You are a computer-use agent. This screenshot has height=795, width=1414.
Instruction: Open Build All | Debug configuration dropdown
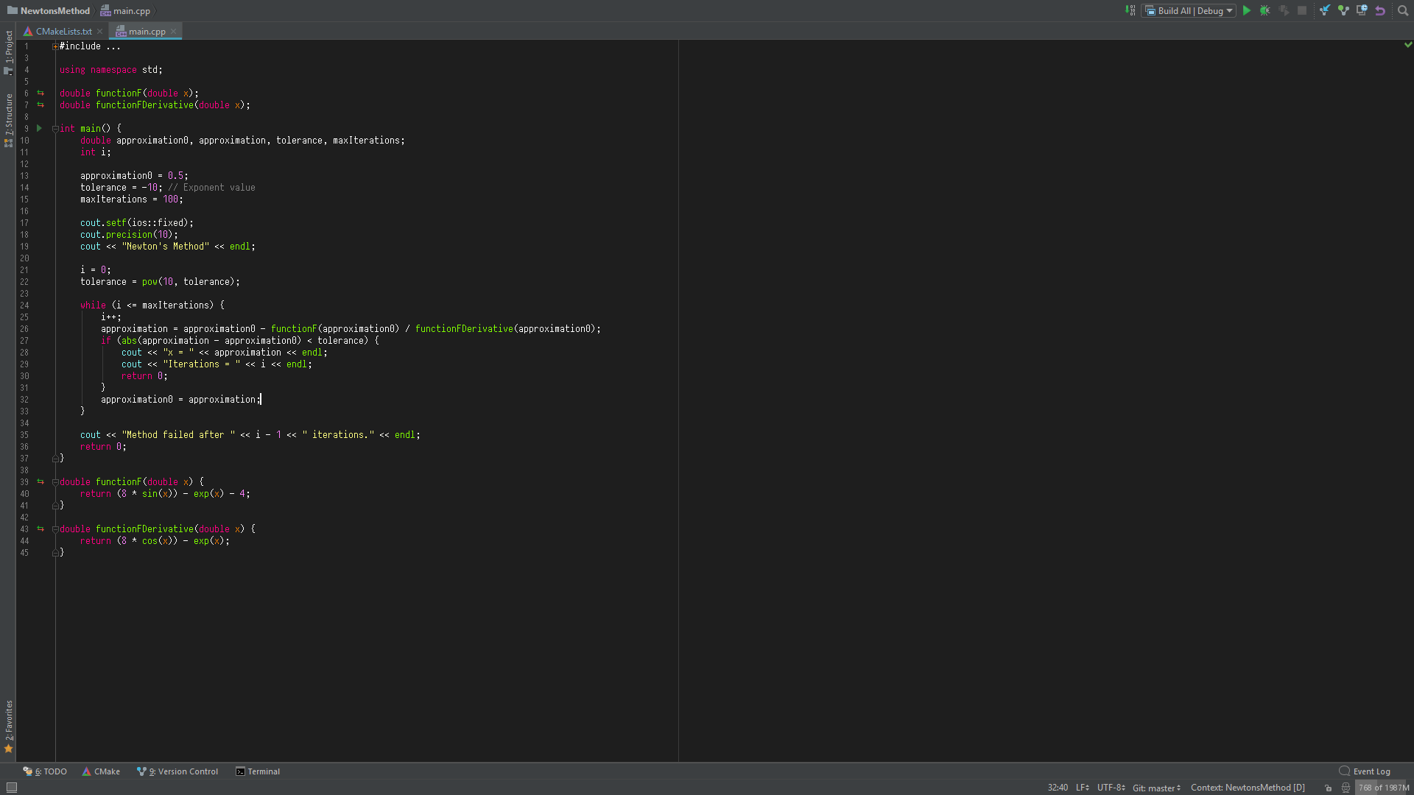coord(1189,10)
